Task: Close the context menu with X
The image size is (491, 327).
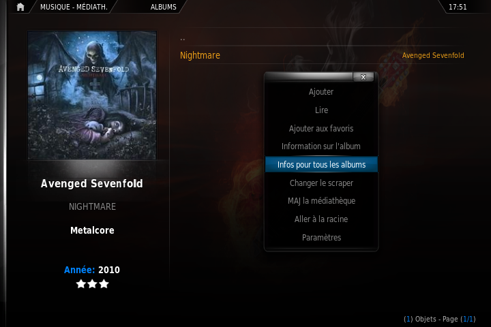Action: 363,77
